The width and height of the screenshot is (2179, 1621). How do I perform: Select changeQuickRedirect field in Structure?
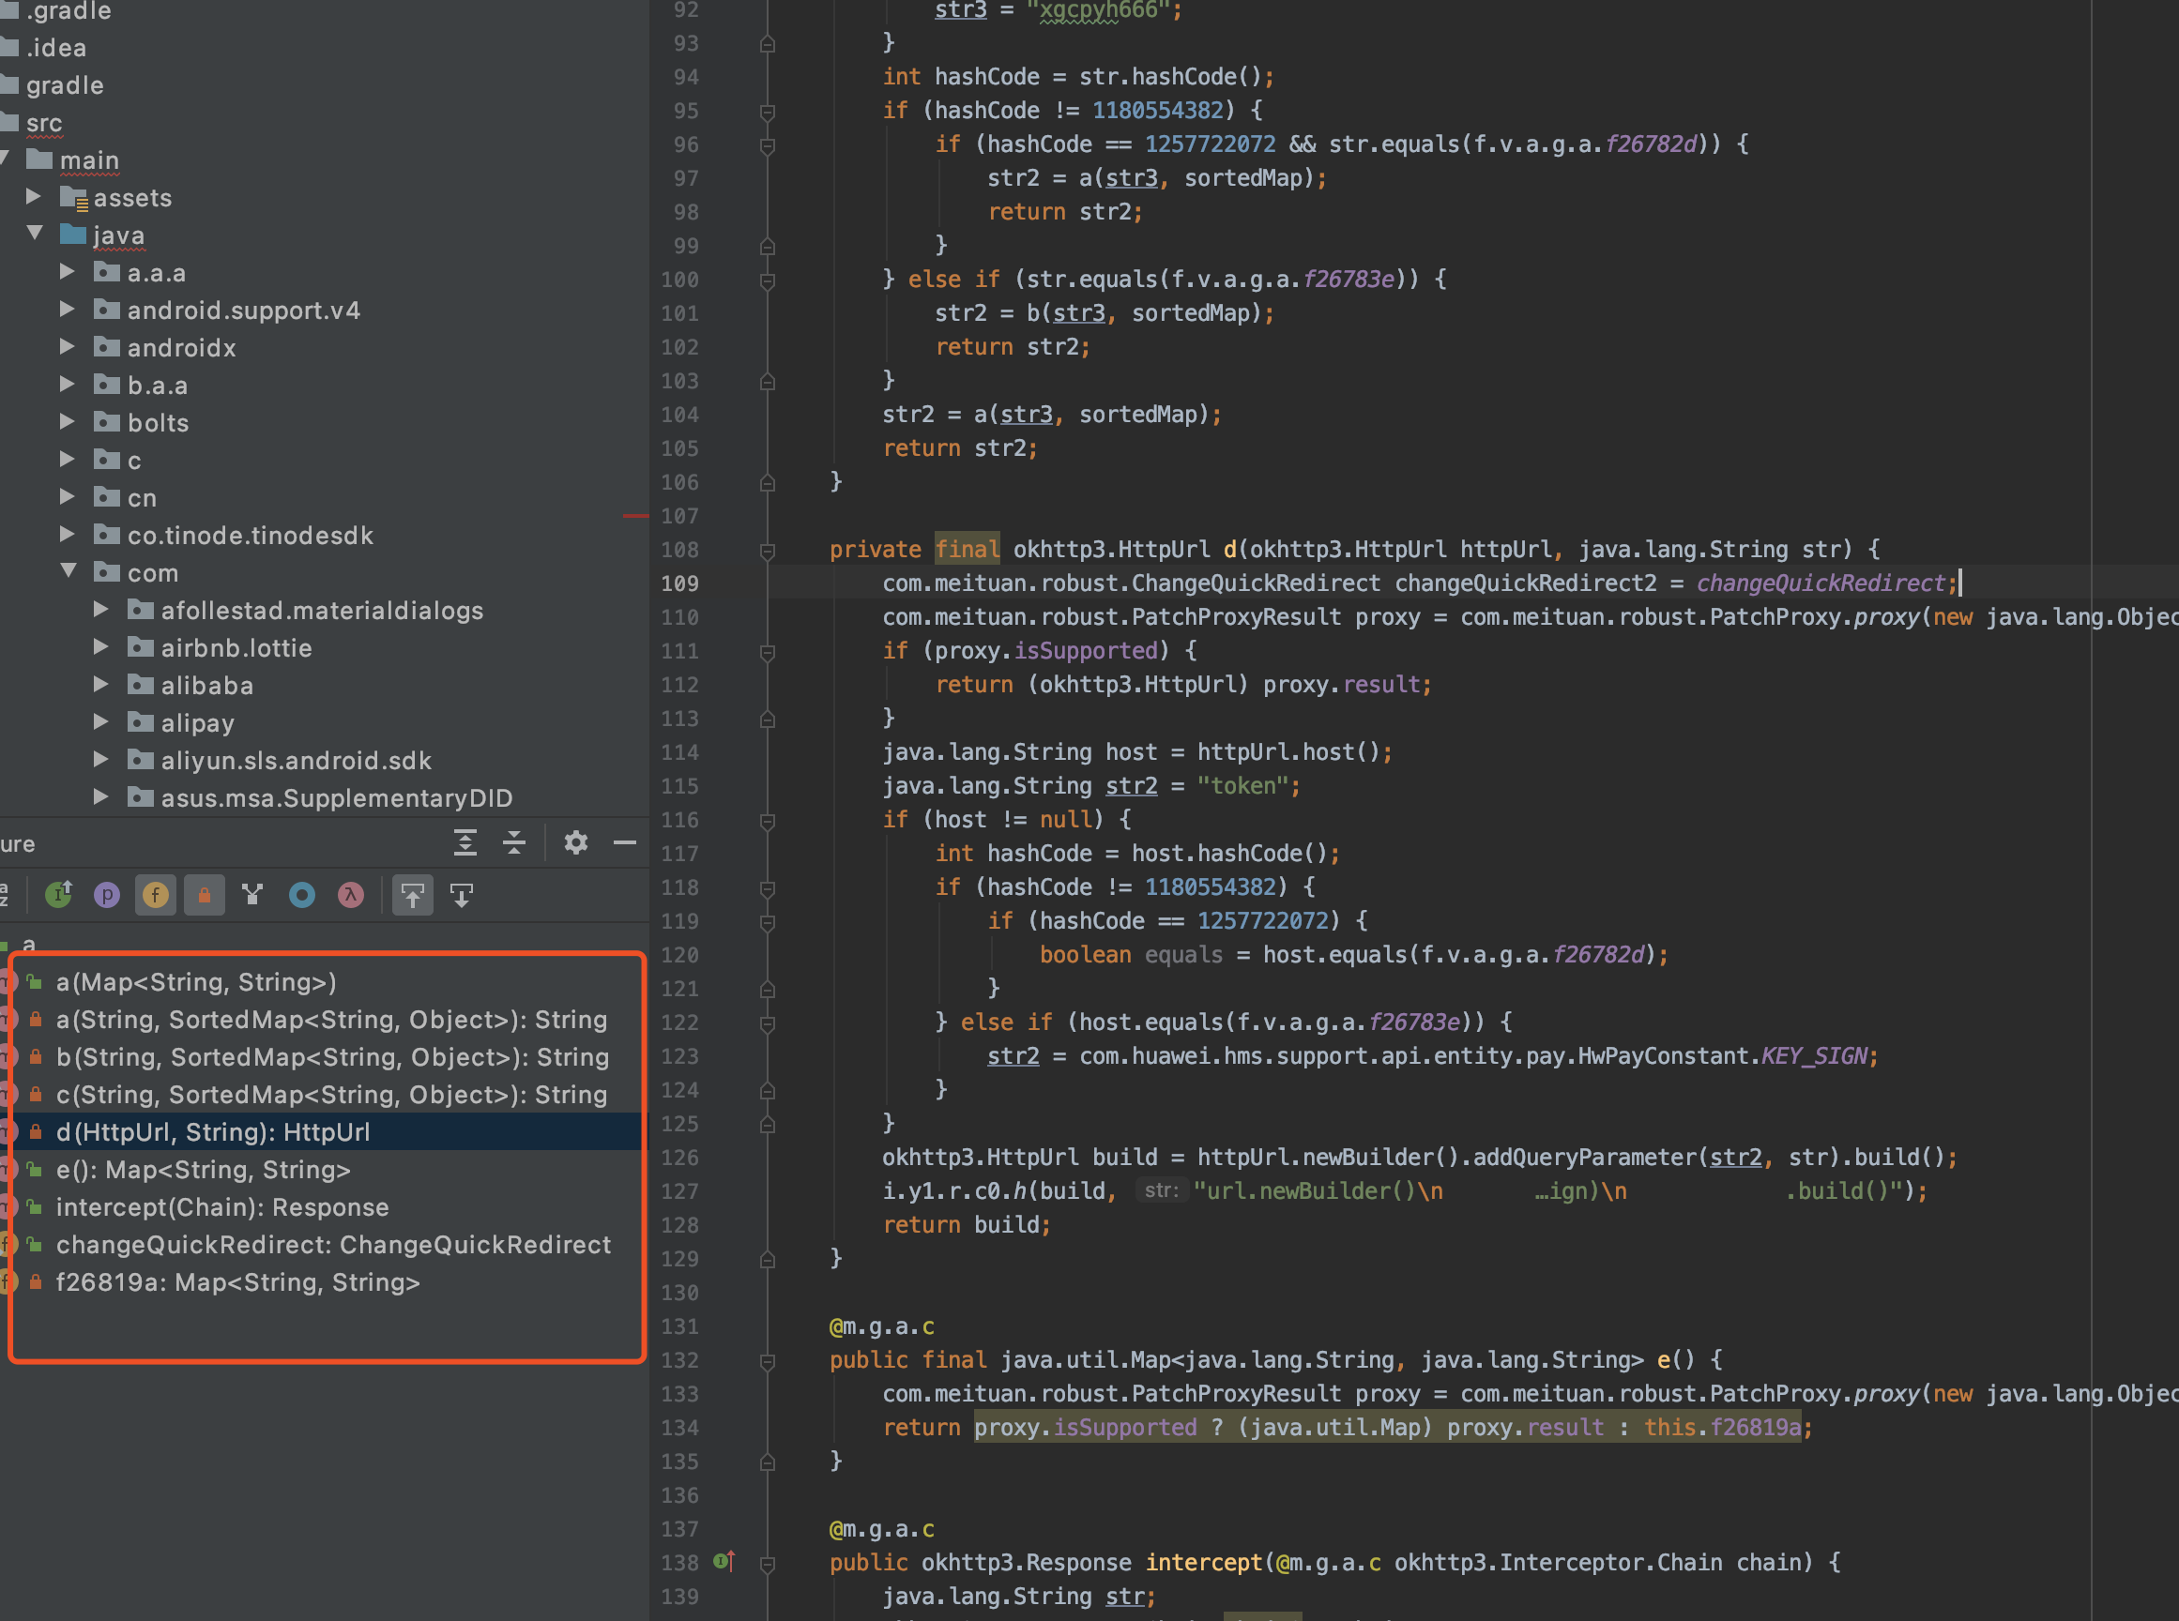coord(334,1244)
